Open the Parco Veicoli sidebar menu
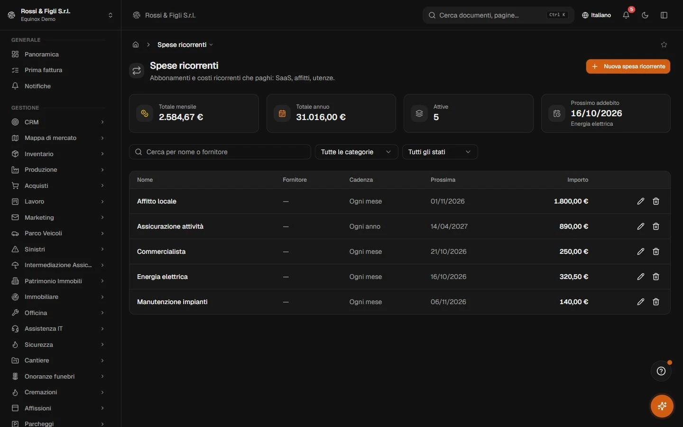Image resolution: width=683 pixels, height=427 pixels. click(x=58, y=233)
